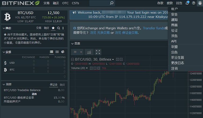Hide Volume indicator eye icon
Image resolution: width=203 pixels, height=118 pixels.
91,68
